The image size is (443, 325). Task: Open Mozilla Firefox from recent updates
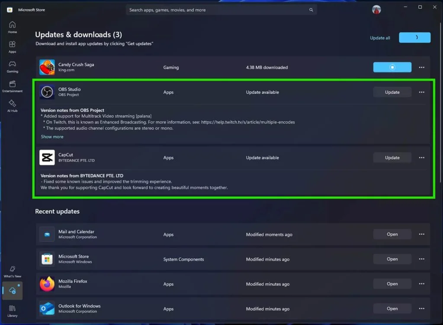392,284
